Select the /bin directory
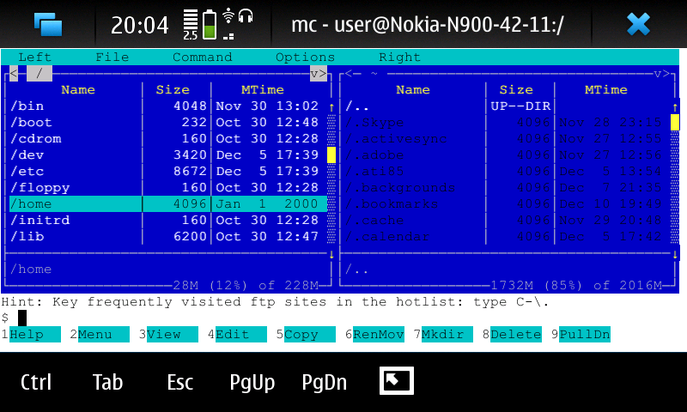687x412 pixels. (168, 106)
